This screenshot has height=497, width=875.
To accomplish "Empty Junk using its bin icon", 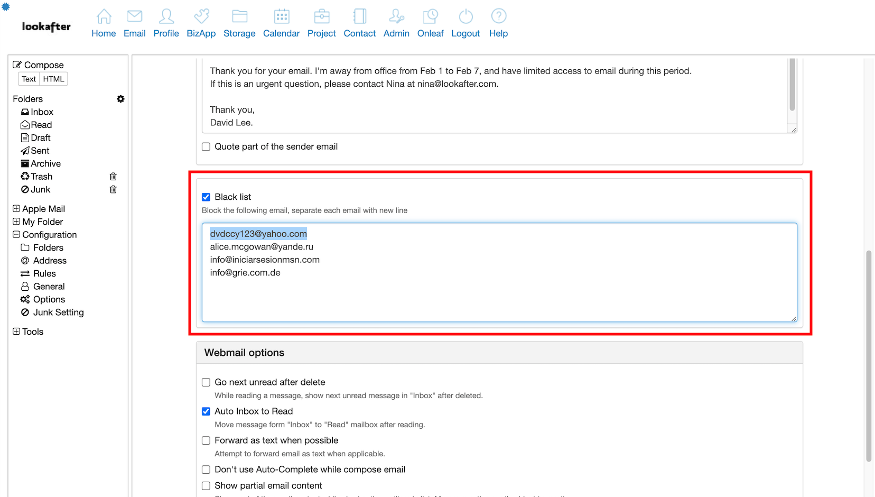I will click(x=113, y=189).
